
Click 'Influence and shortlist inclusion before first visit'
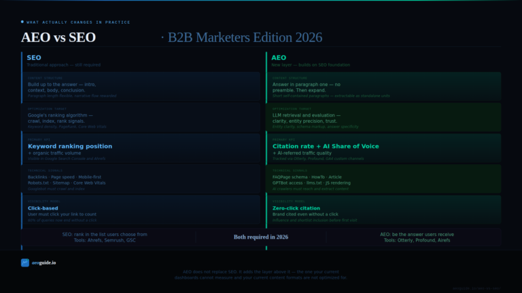(x=315, y=220)
